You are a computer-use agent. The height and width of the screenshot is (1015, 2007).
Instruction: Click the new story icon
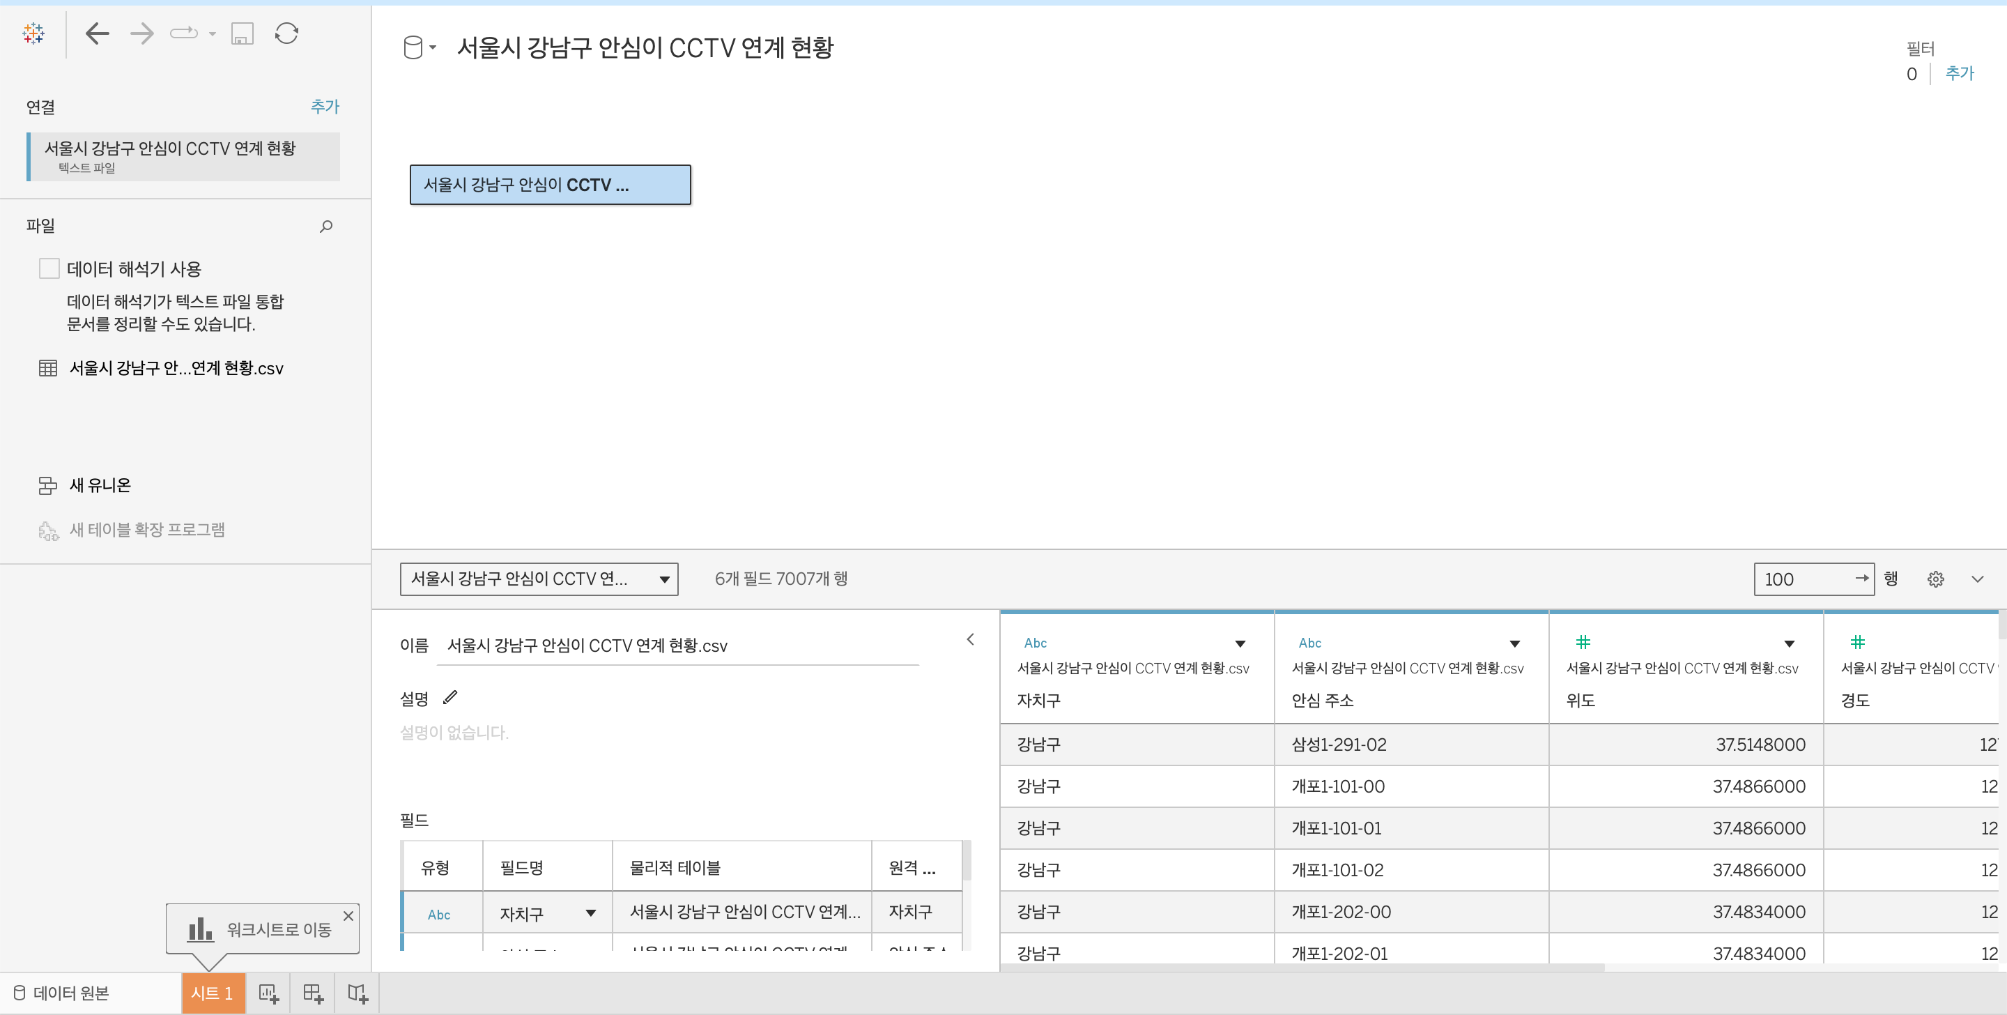(x=357, y=993)
